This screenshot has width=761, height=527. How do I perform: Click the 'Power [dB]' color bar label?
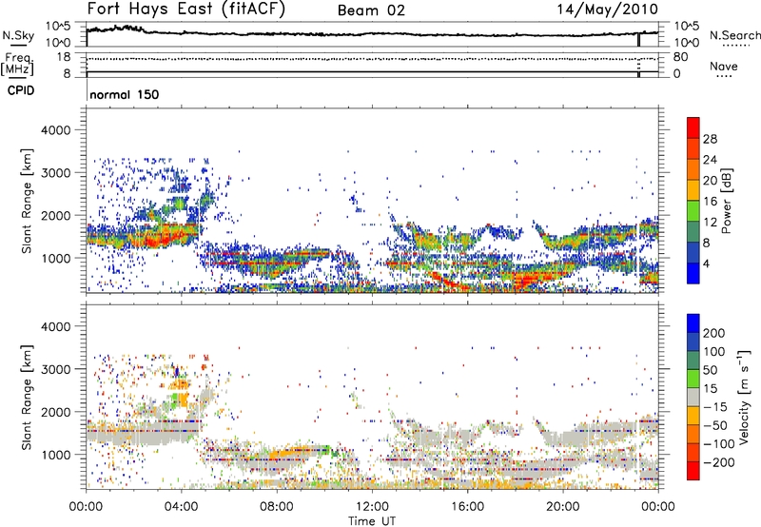point(727,201)
